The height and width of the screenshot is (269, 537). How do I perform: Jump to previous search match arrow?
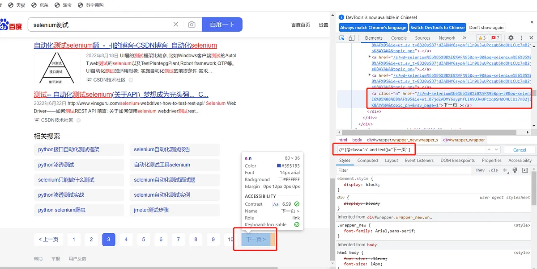tap(489, 150)
